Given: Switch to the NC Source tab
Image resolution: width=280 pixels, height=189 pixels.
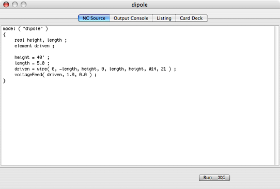Looking at the screenshot, I should pos(94,18).
